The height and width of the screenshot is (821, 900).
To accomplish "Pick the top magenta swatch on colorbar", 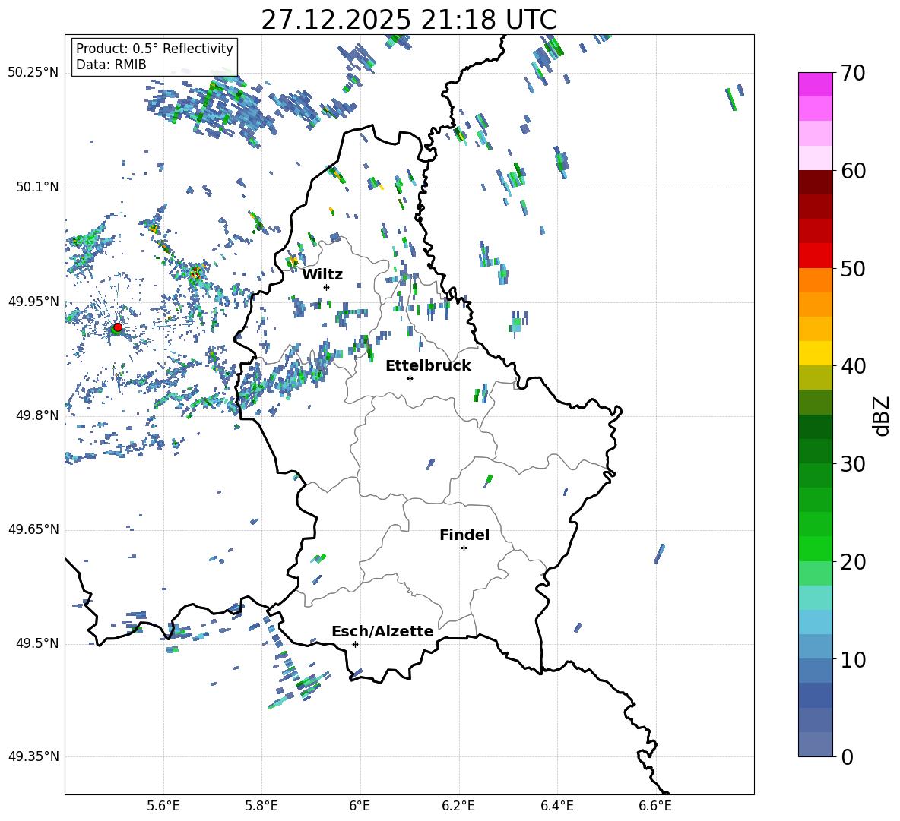I will click(x=816, y=84).
